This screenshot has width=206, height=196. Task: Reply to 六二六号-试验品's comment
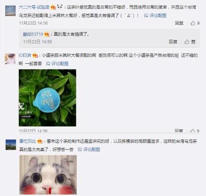point(179,23)
